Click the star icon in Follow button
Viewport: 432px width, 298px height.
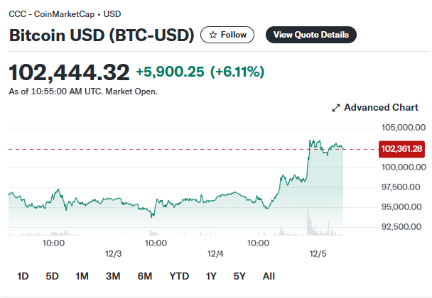[x=213, y=35]
